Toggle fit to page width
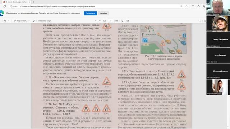This screenshot has height=129, width=230. tap(105, 21)
